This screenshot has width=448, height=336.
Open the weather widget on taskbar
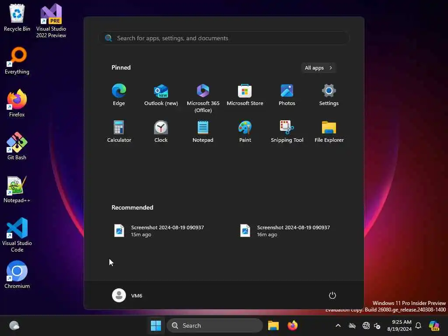(x=14, y=325)
